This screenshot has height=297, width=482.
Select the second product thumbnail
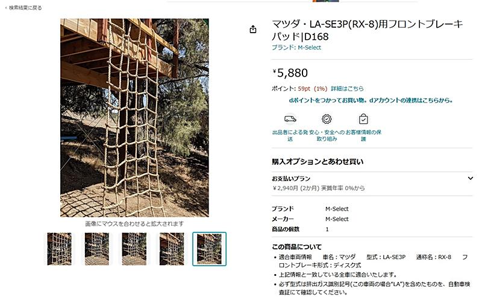pos(97,249)
